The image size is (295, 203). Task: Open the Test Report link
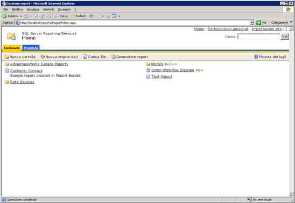pos(162,77)
